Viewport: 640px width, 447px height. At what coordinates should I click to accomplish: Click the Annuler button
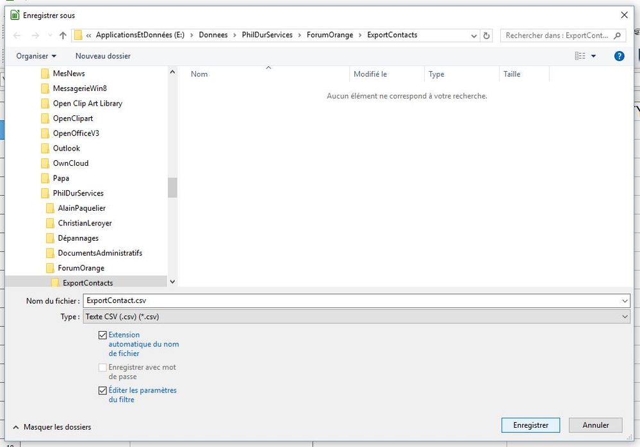(595, 425)
